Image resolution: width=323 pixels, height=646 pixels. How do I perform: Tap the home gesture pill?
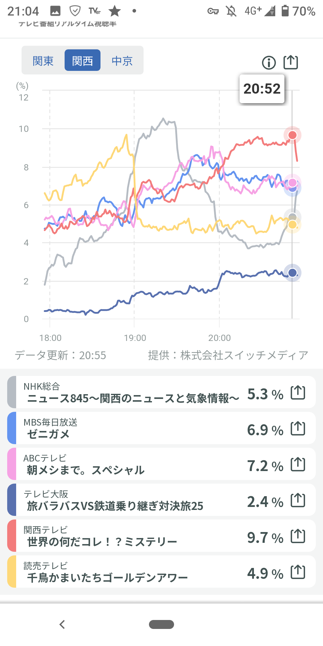click(161, 624)
